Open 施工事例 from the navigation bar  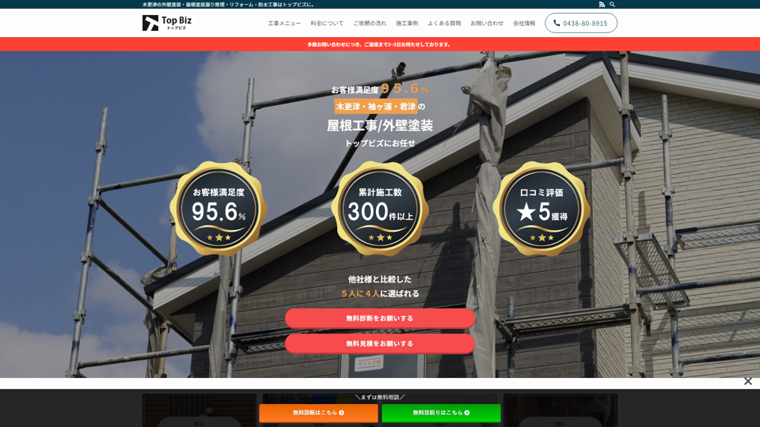(407, 23)
